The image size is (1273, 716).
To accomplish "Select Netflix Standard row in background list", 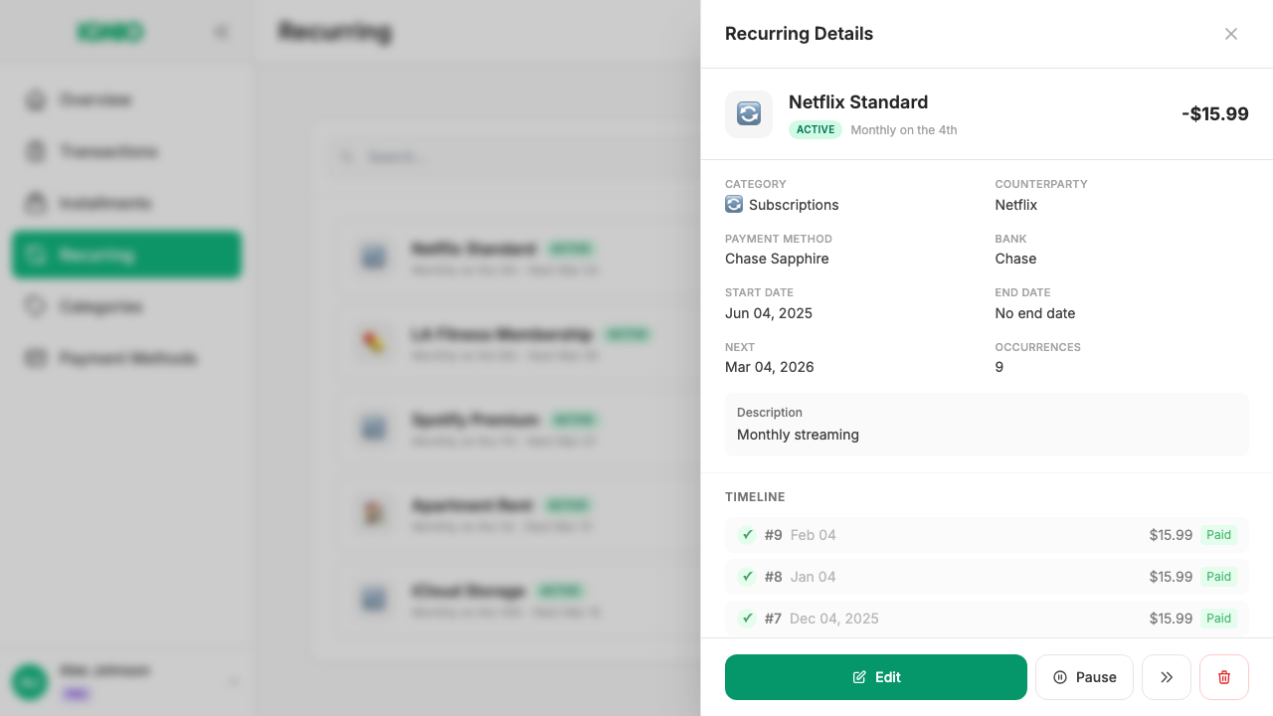I will pyautogui.click(x=517, y=259).
